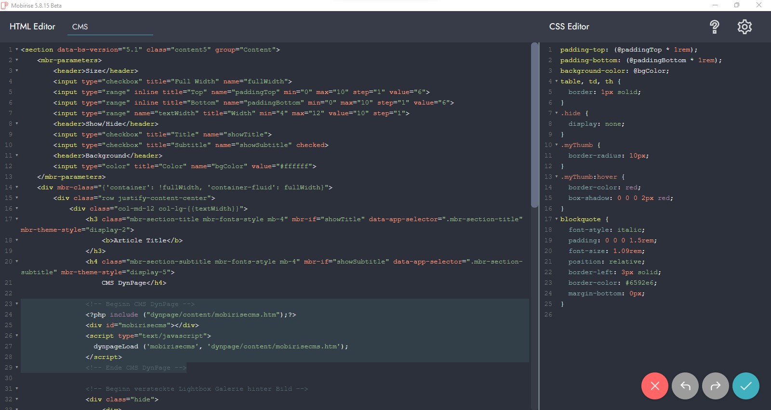Click the border-color #6592e6 value in CSS
771x410 pixels.
tap(641, 283)
